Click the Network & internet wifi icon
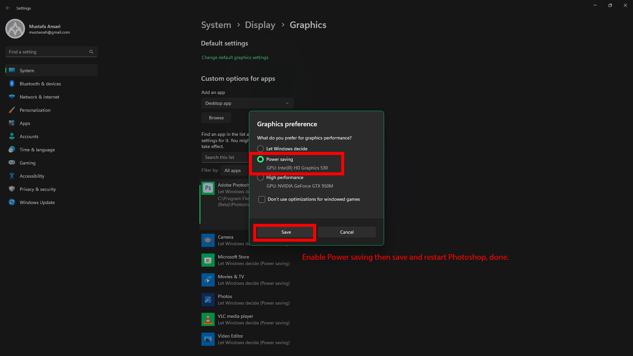This screenshot has height=356, width=633. 12,97
